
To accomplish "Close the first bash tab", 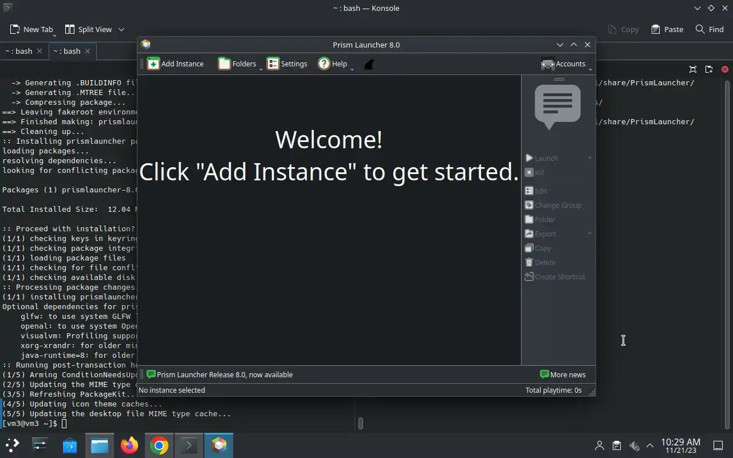I will pos(40,51).
